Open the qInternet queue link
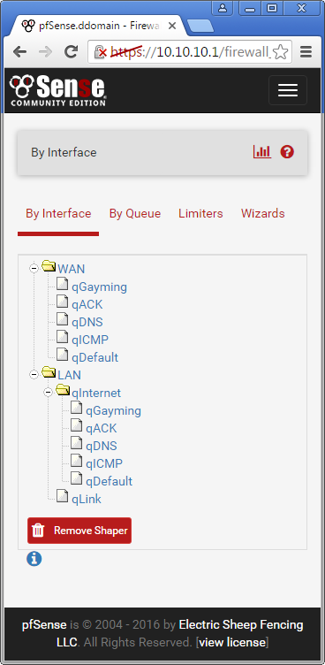This screenshot has width=325, height=665. pos(96,394)
